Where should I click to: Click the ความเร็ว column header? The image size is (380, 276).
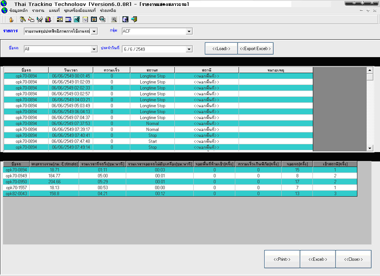tap(111, 70)
